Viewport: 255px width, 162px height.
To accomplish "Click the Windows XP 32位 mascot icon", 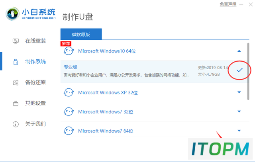I will click(69, 92).
